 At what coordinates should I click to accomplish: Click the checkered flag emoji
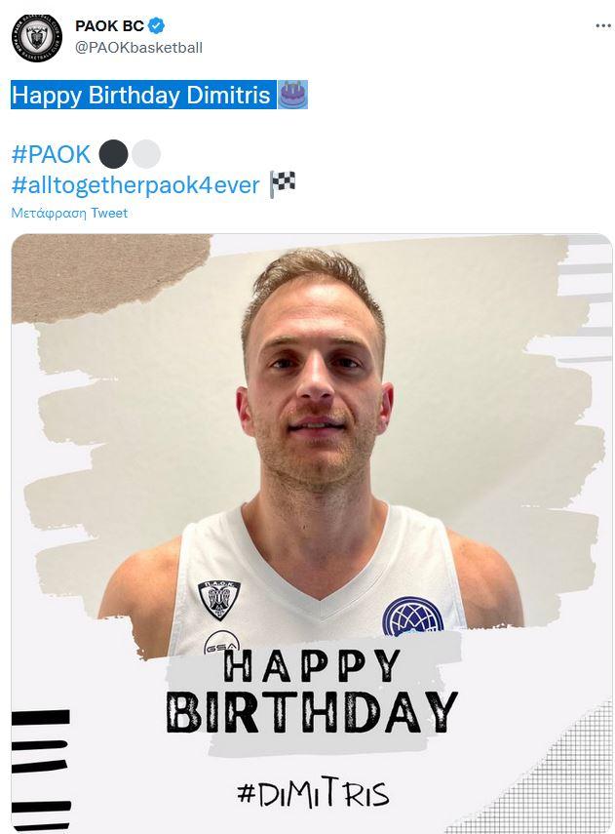point(283,184)
